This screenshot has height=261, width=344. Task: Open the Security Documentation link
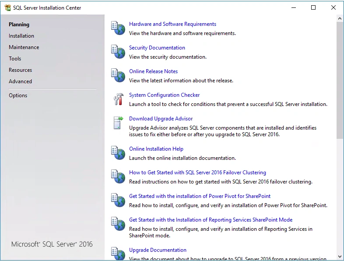(157, 48)
